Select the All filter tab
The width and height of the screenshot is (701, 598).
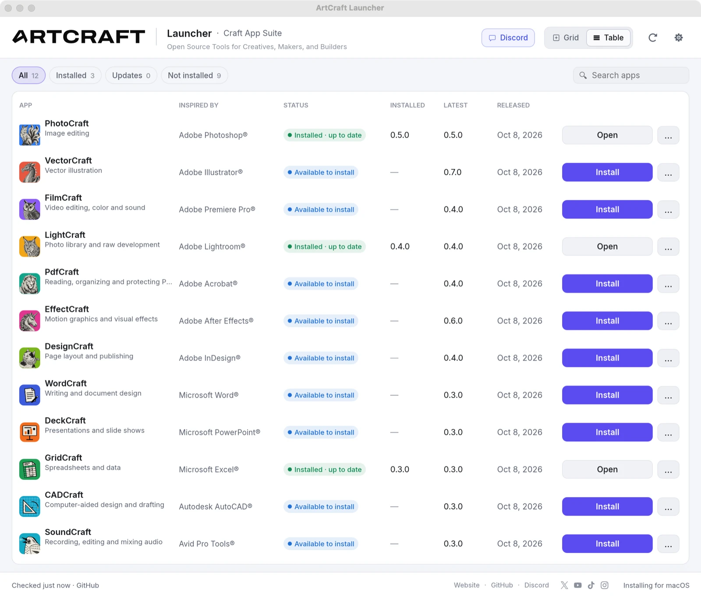tap(28, 75)
